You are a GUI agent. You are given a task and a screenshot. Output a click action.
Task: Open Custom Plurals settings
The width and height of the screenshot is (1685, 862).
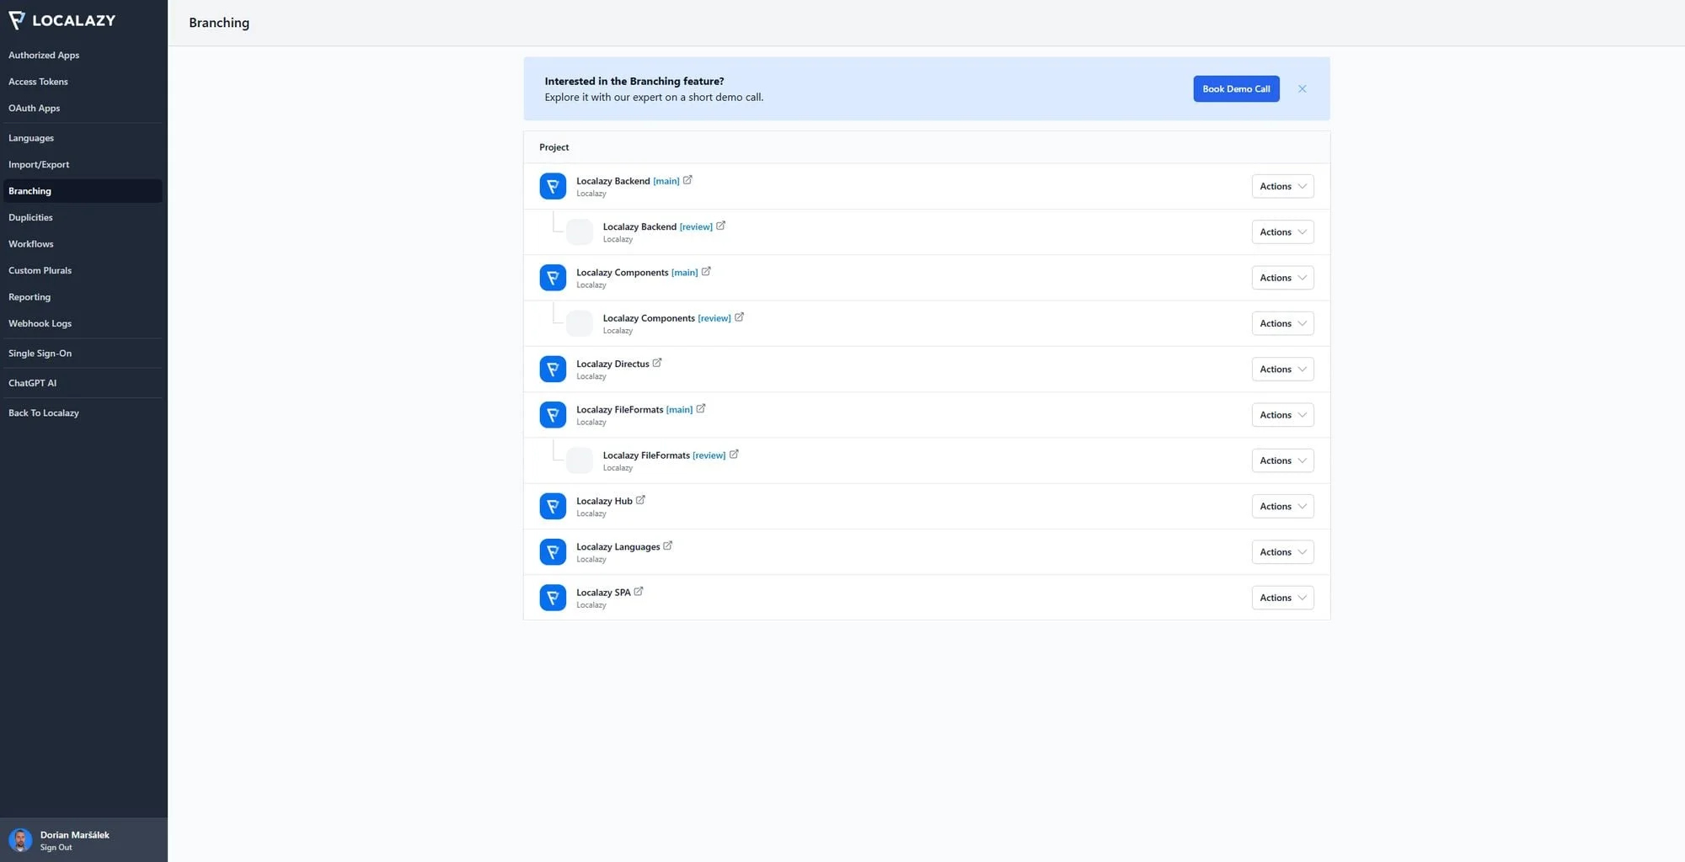(83, 270)
